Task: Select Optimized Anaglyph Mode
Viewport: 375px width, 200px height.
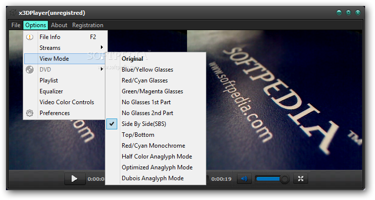Action: pos(155,167)
